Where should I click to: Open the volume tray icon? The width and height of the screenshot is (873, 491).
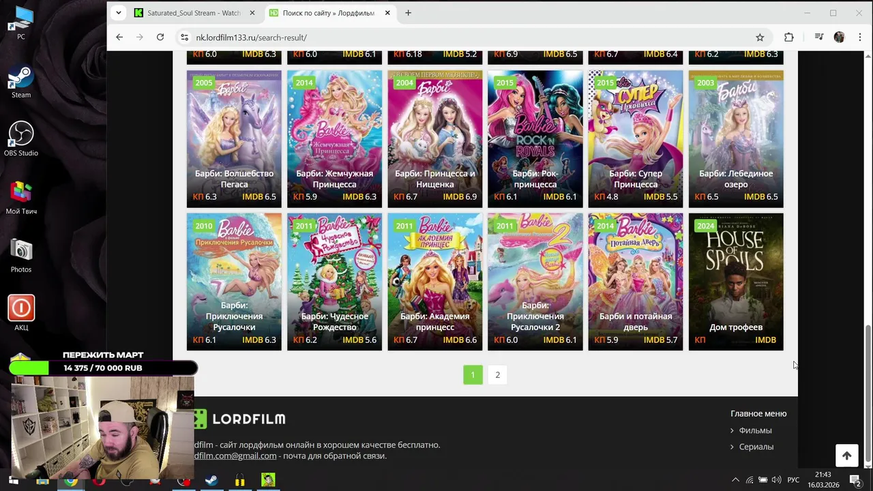[x=776, y=480]
